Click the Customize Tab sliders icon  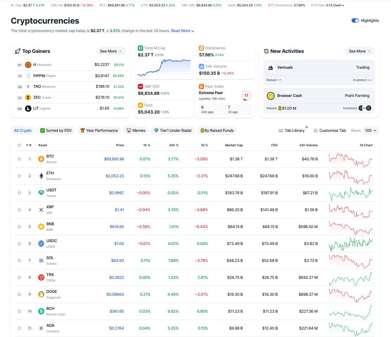coord(316,130)
